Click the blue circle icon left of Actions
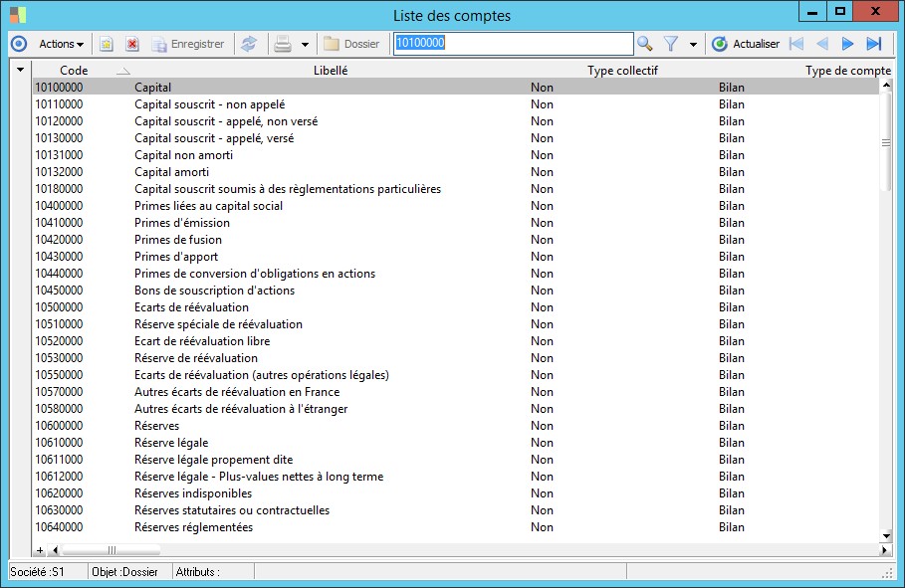Image resolution: width=905 pixels, height=588 pixels. pos(19,44)
